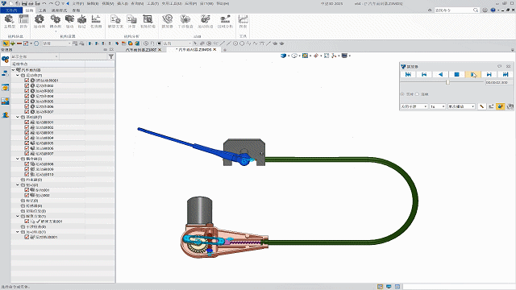This screenshot has width=516, height=290.
Task: Uncheck the 解算方案001 checkbox
Action: point(27,222)
